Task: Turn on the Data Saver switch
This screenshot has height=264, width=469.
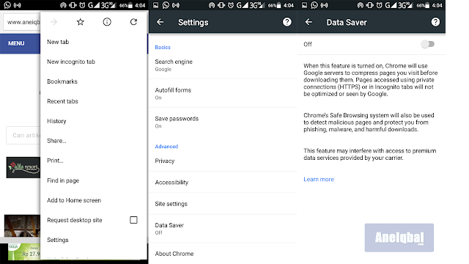Action: [427, 44]
